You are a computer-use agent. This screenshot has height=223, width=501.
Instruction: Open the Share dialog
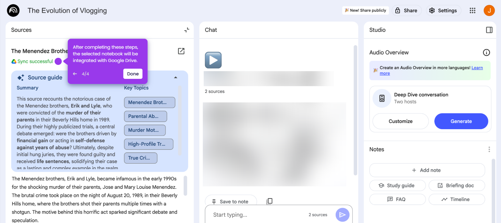click(406, 10)
